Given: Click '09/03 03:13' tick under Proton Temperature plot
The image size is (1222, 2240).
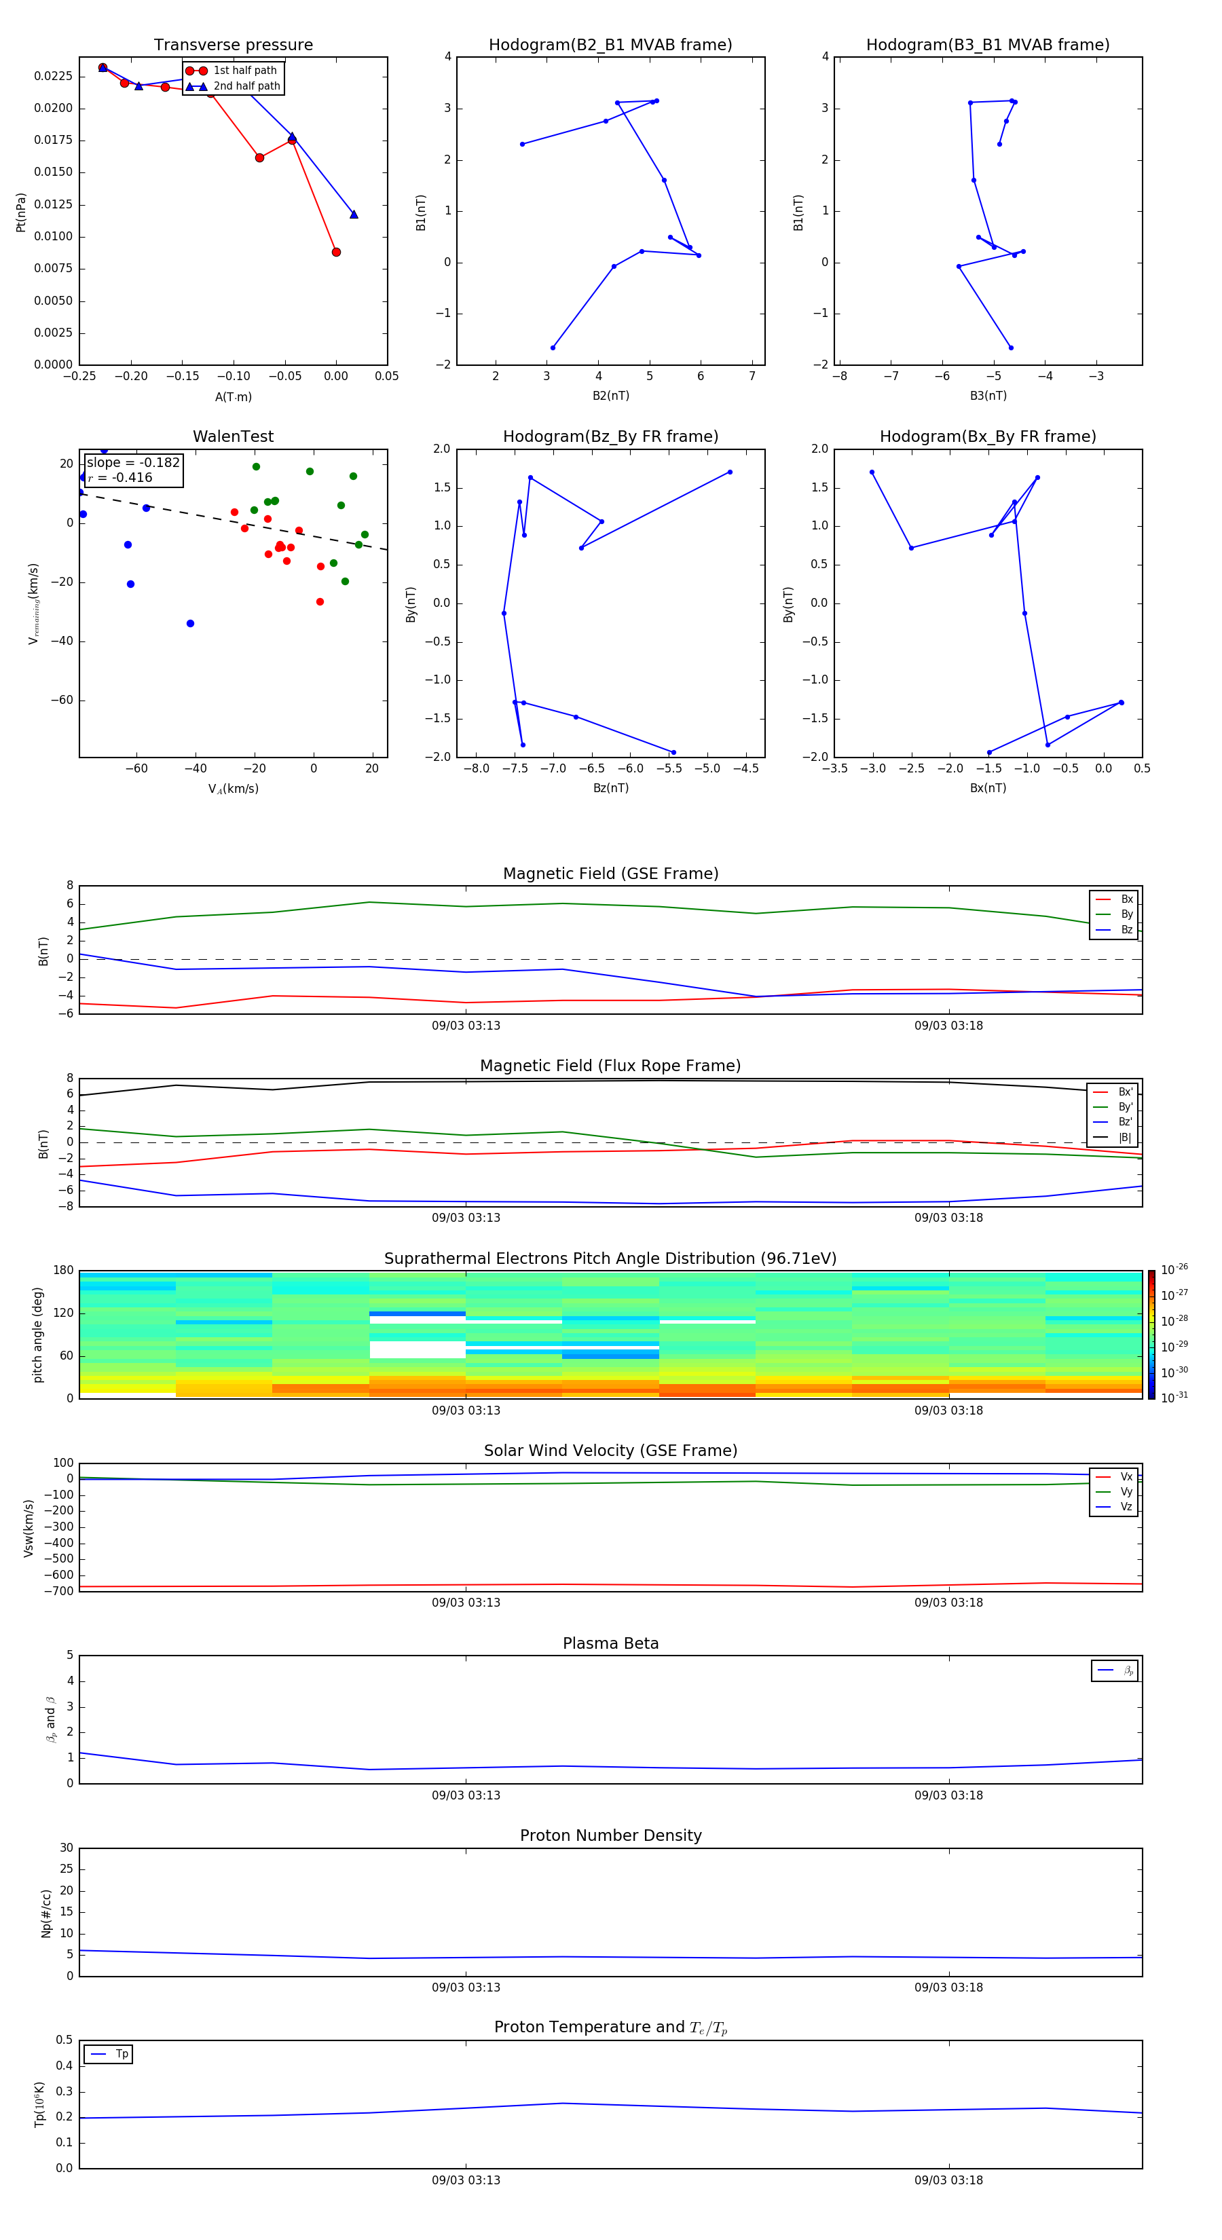Looking at the screenshot, I should click(466, 2180).
